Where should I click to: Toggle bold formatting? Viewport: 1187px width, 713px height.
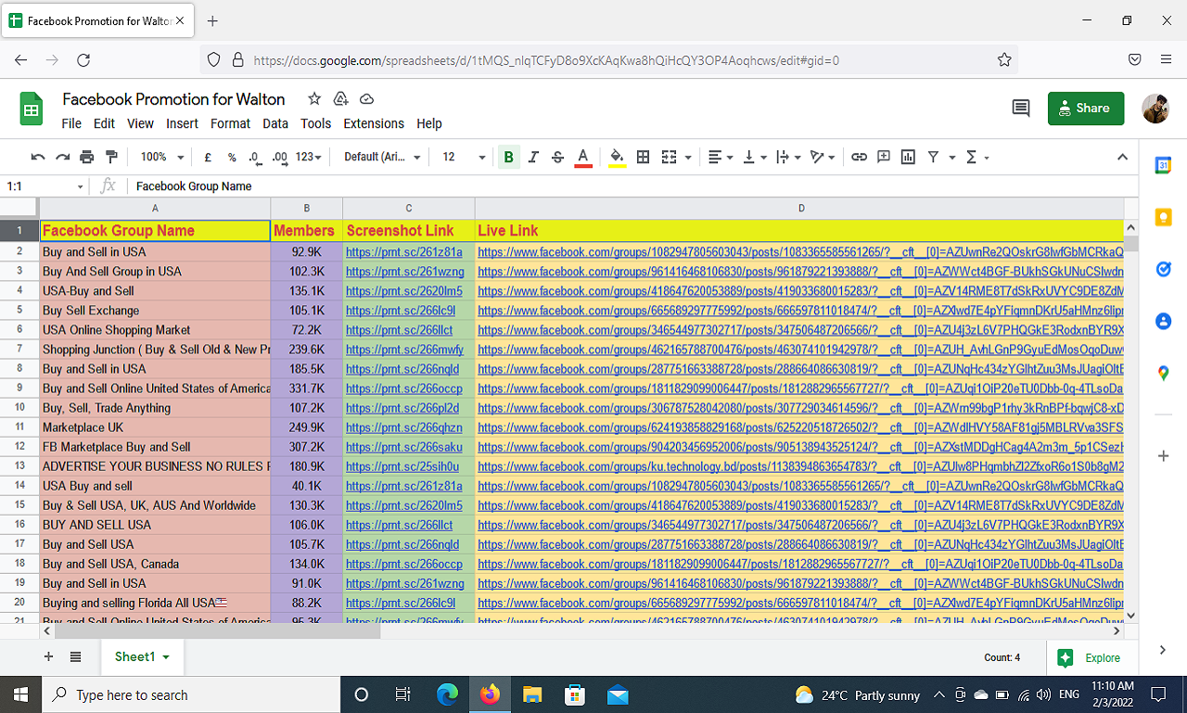coord(508,158)
